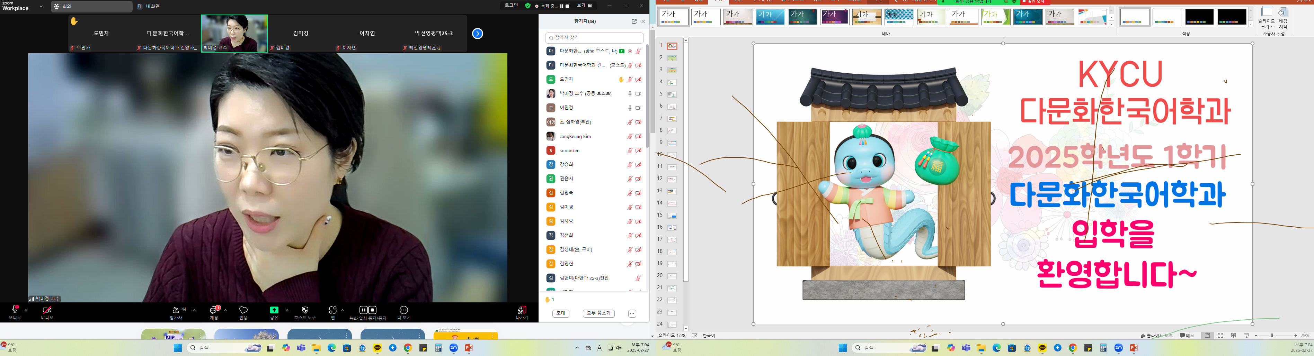The image size is (1314, 356).
Task: Open PowerPoint slide size 슬라이드 크기 icon
Action: pyautogui.click(x=1267, y=12)
